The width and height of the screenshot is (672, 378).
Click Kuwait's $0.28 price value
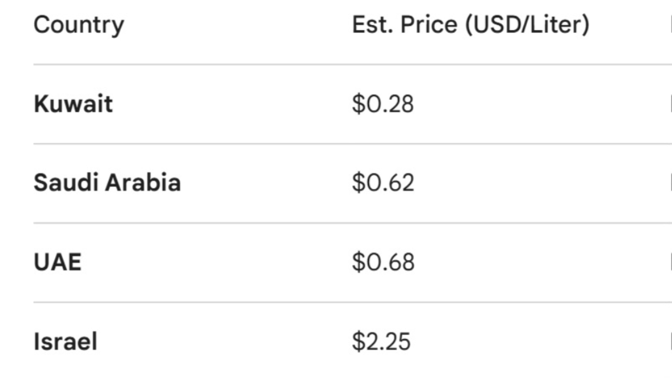point(383,103)
